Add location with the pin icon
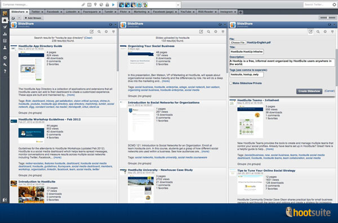 tap(95, 4)
